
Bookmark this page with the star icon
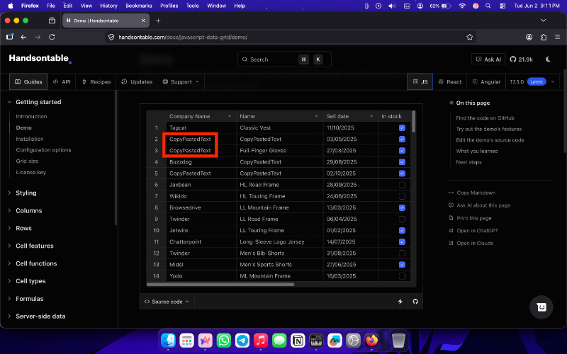469,37
